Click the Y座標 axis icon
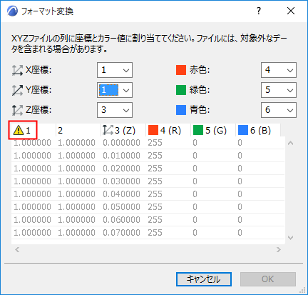 pyautogui.click(x=17, y=90)
